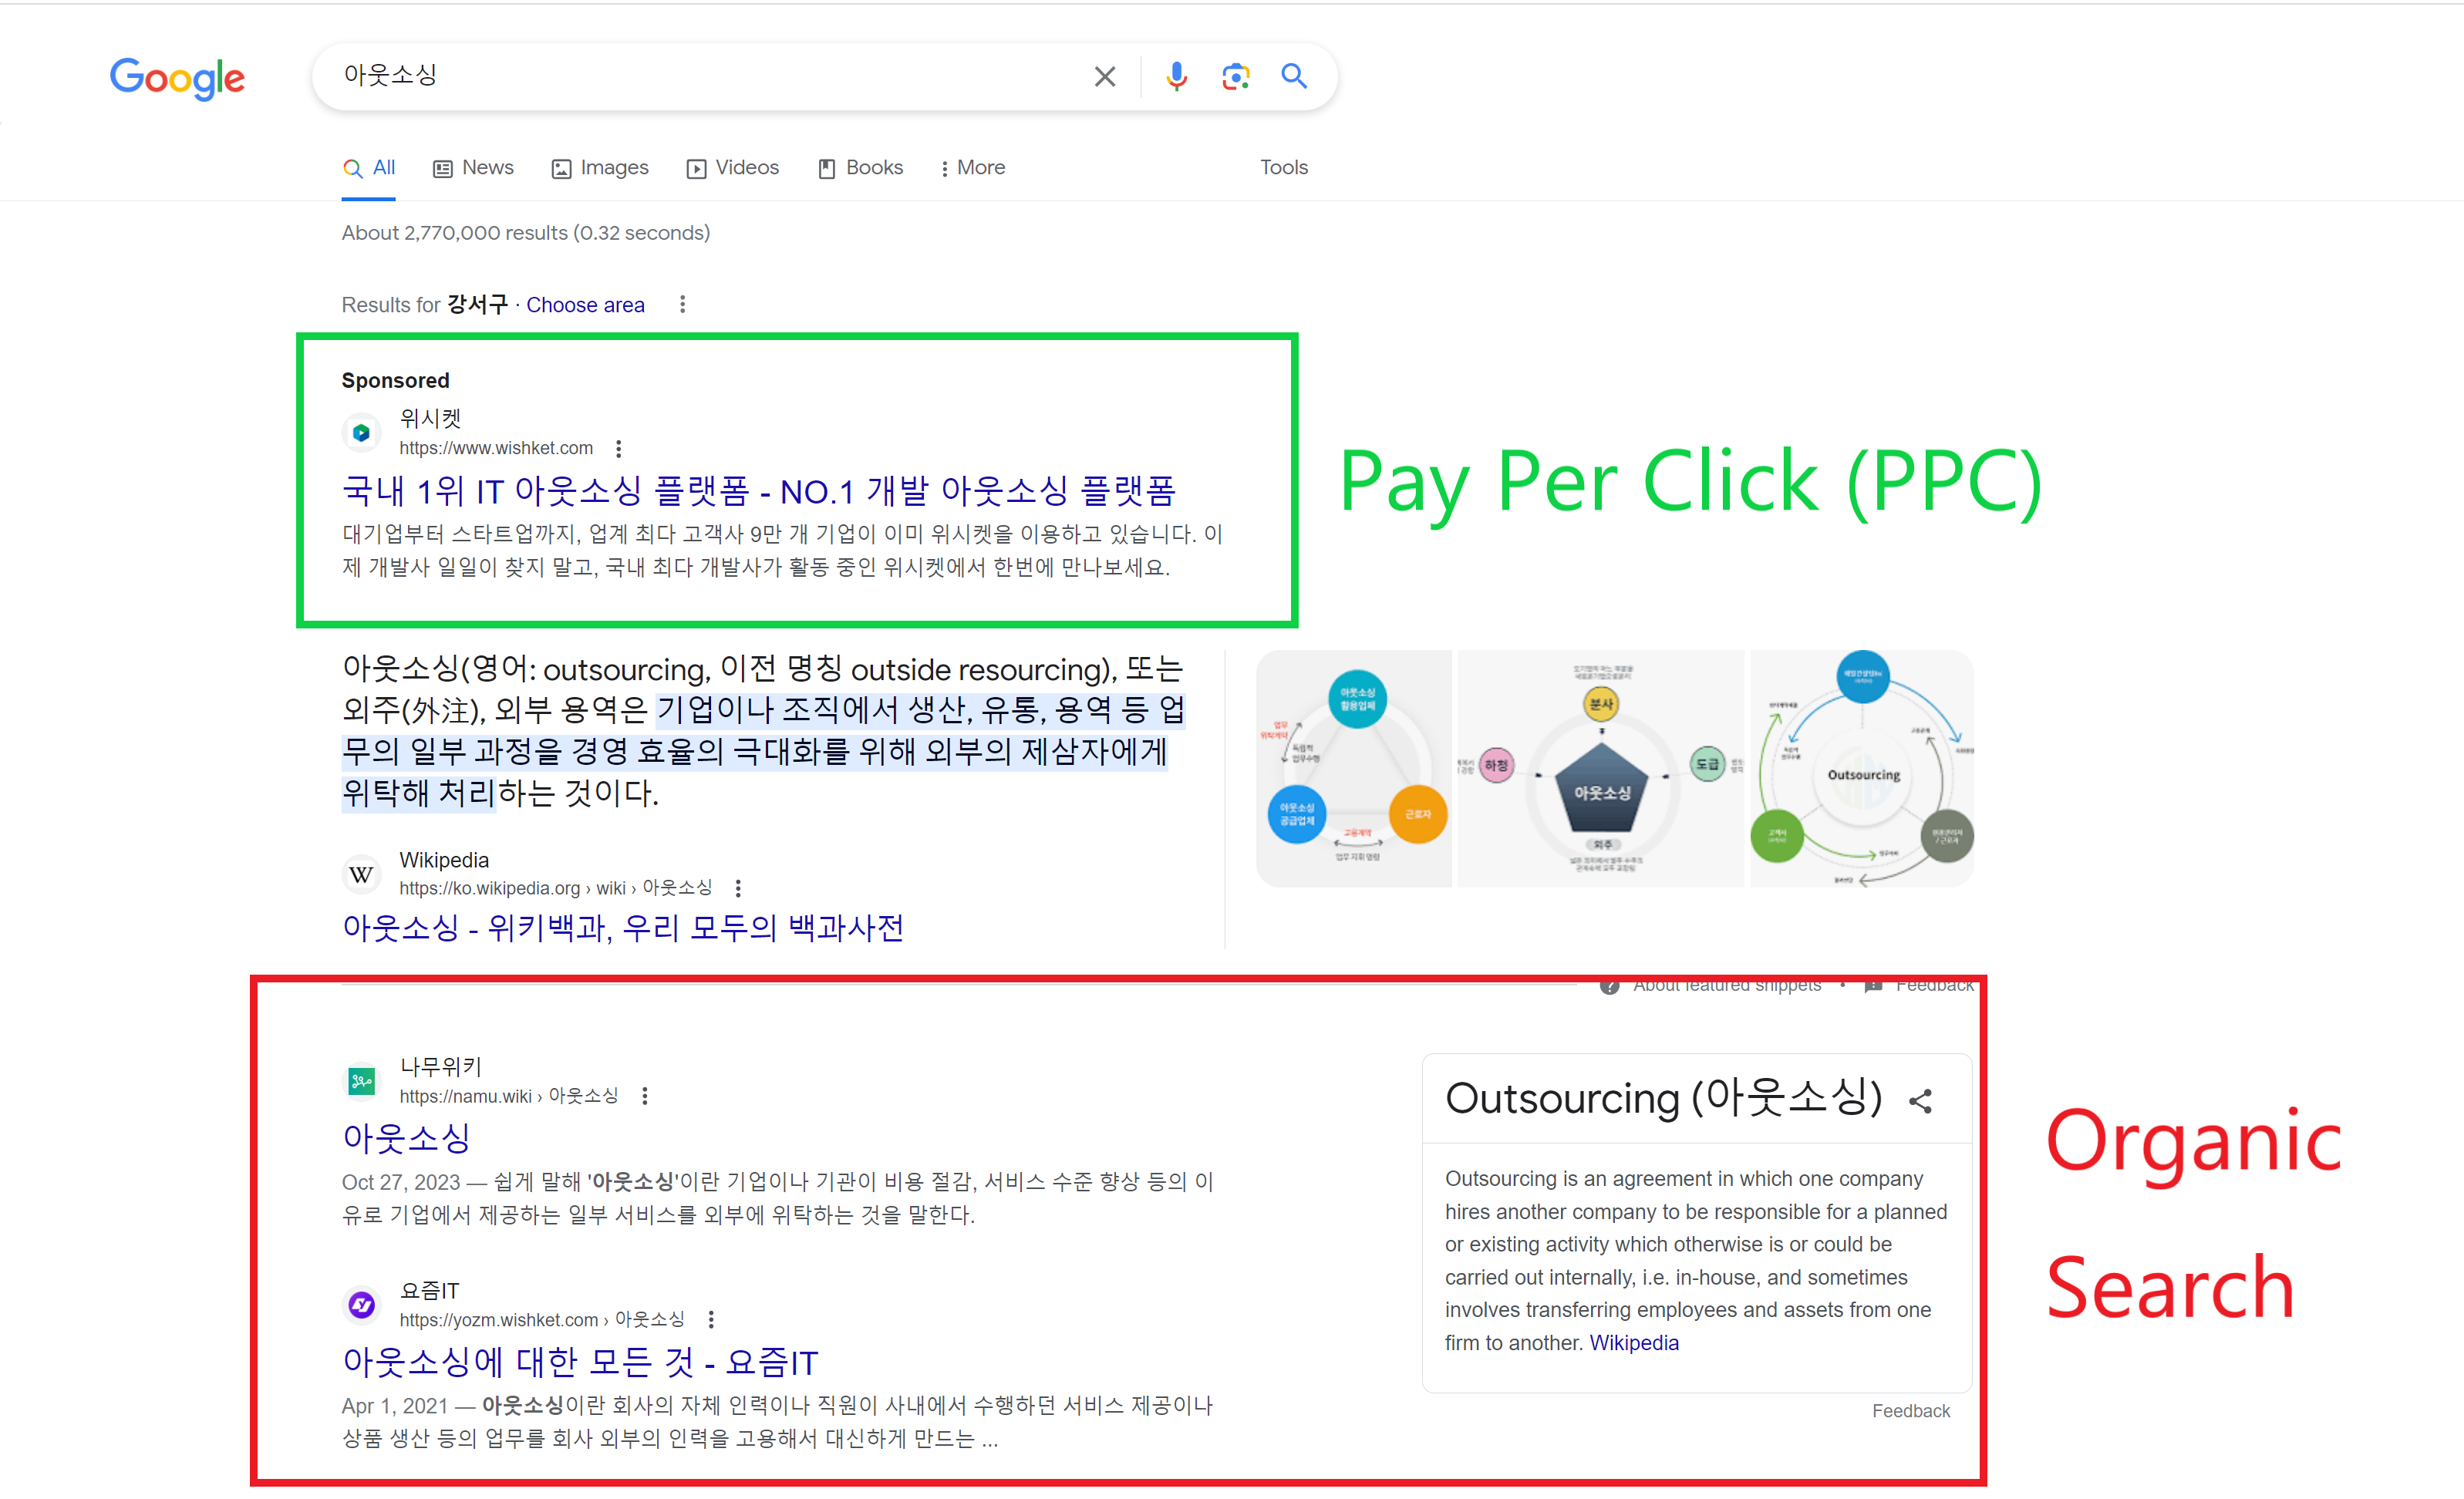Click the About 2,770,000 results text
This screenshot has width=2464, height=1499.
526,233
